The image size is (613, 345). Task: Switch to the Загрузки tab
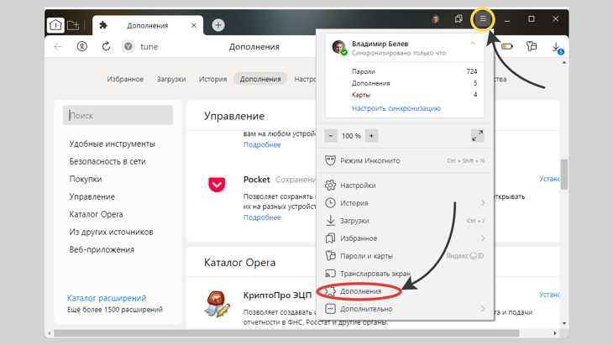(171, 79)
